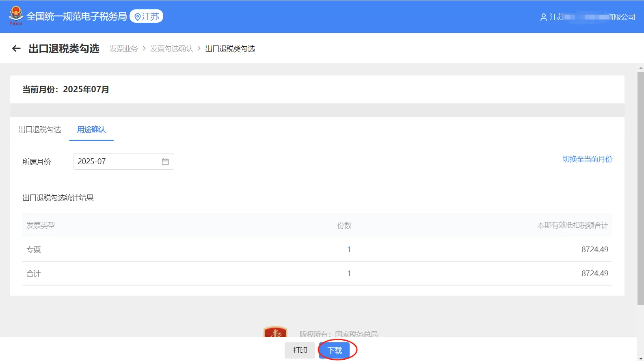Open the count link 1 in 专票 row
The width and height of the screenshot is (644, 361).
pyautogui.click(x=349, y=249)
